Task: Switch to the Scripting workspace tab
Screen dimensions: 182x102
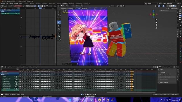Action: coord(86,4)
